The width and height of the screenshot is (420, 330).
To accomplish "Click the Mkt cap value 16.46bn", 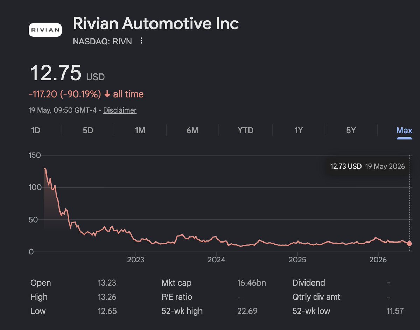I will point(251,283).
